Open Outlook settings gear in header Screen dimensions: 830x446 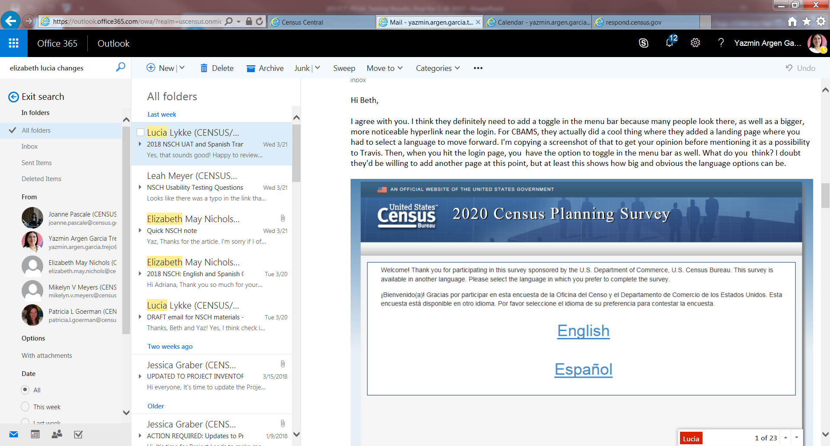695,43
